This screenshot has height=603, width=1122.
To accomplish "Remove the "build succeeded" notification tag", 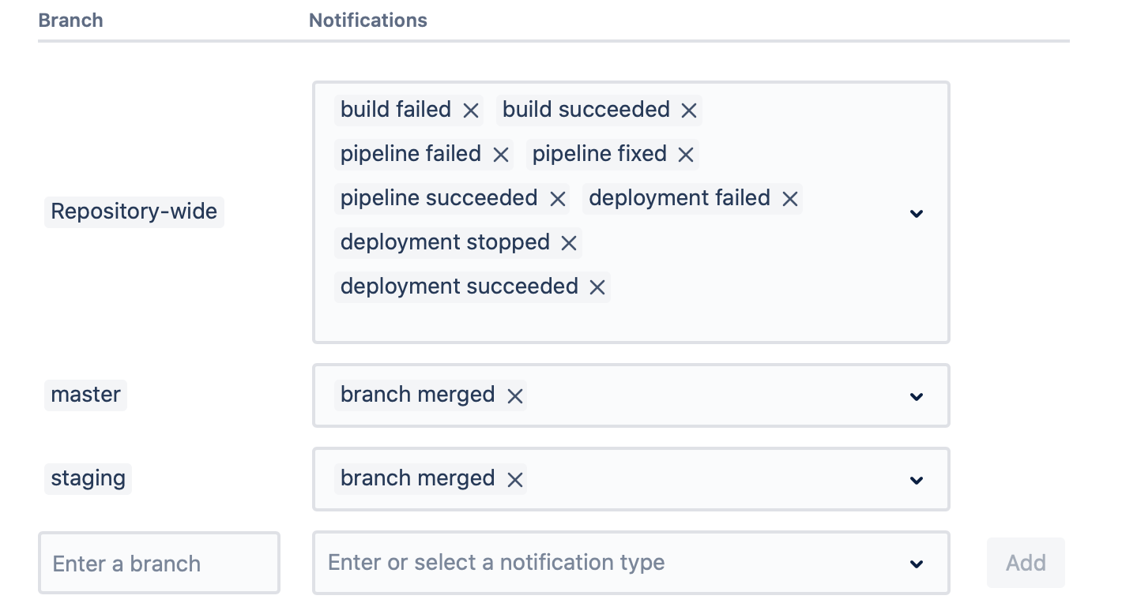I will tap(689, 110).
